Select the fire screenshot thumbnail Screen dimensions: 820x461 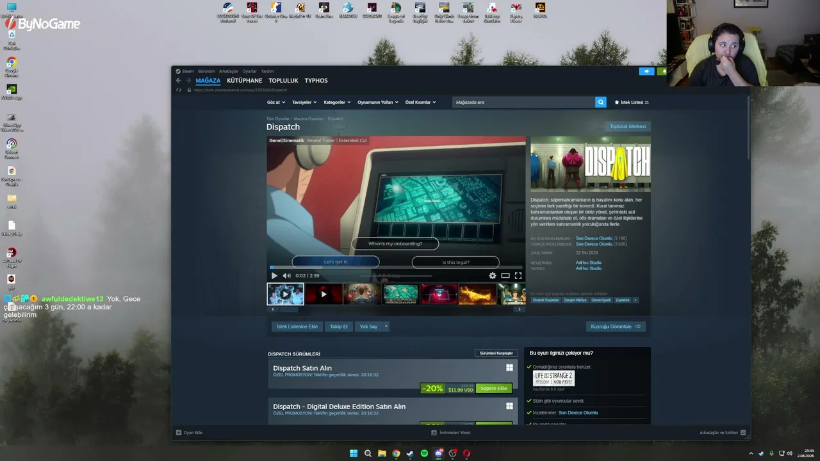point(477,294)
